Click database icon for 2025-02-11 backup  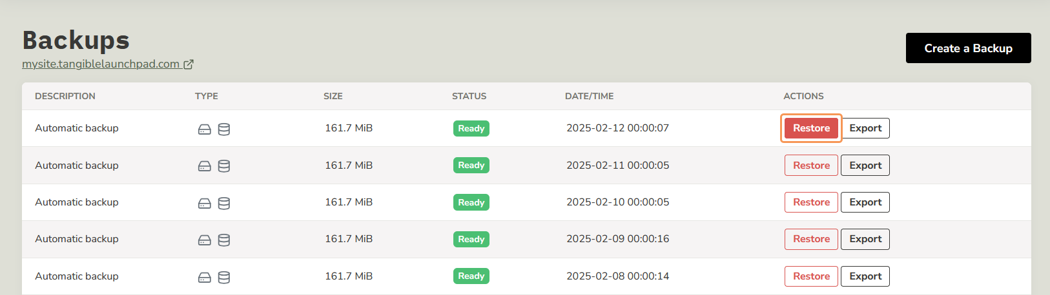coord(224,166)
